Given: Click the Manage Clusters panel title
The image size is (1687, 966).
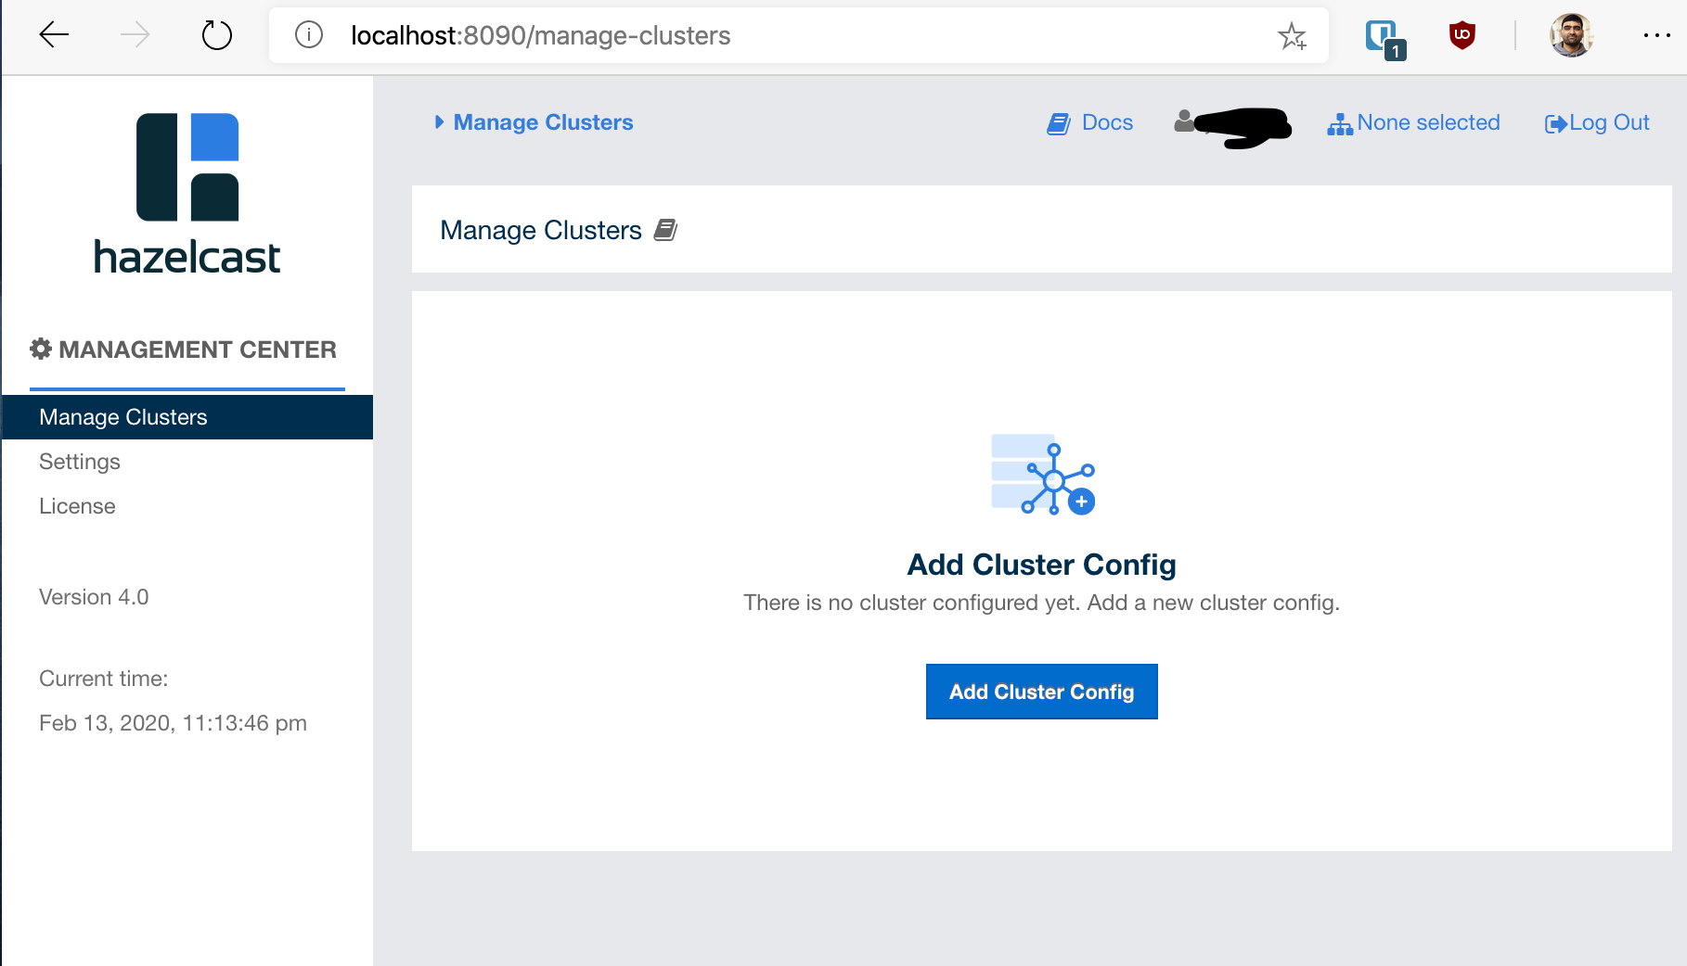Looking at the screenshot, I should (541, 230).
